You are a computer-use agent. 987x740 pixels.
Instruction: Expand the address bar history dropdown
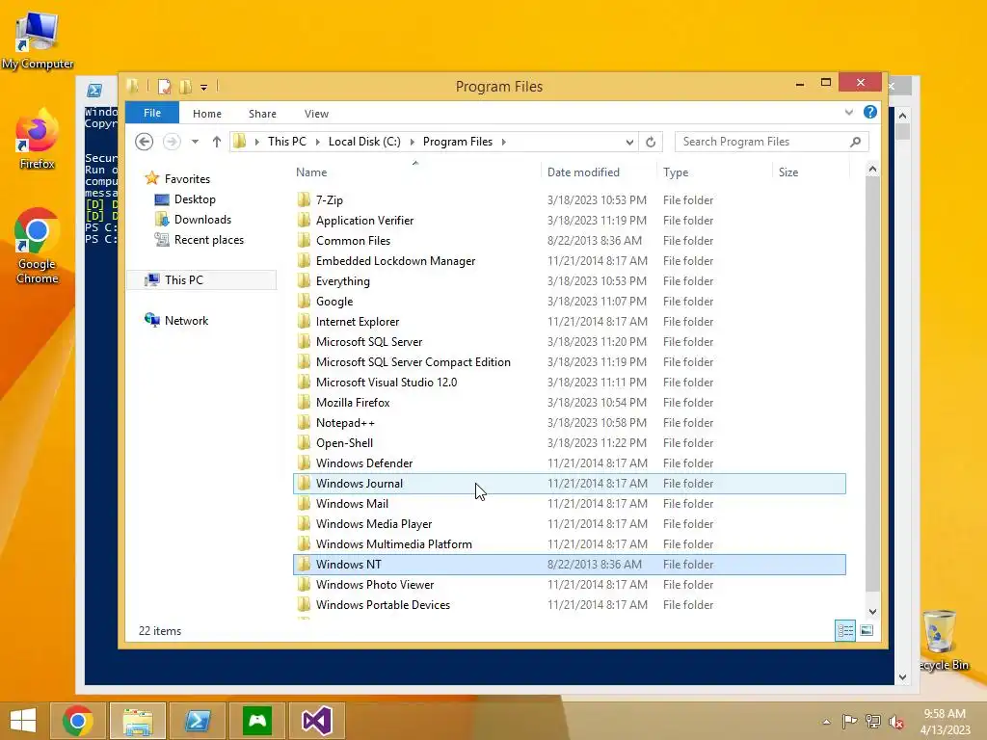(629, 143)
